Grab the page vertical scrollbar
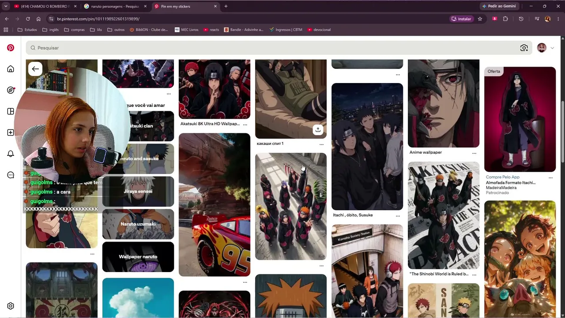Screen dimensions: 565x318 point(562,132)
